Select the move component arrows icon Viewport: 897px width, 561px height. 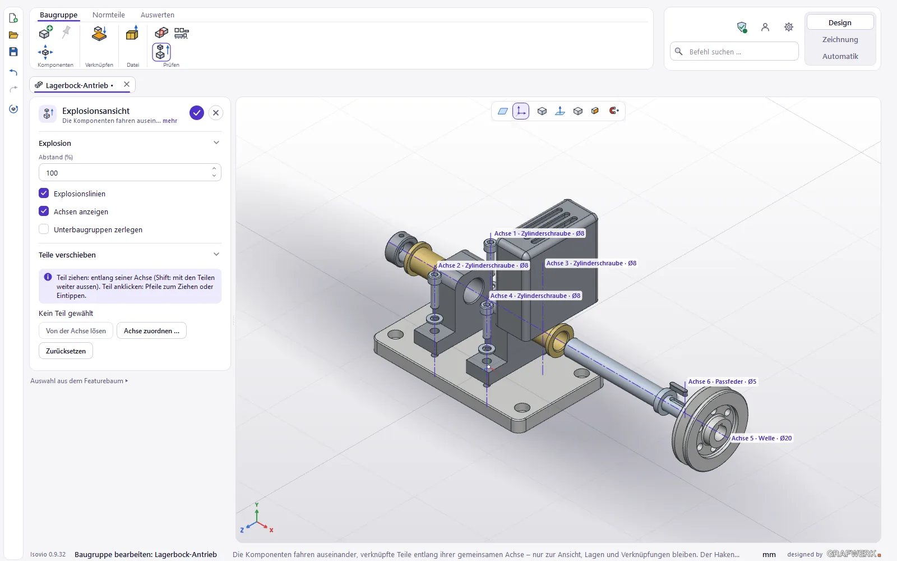tap(45, 52)
